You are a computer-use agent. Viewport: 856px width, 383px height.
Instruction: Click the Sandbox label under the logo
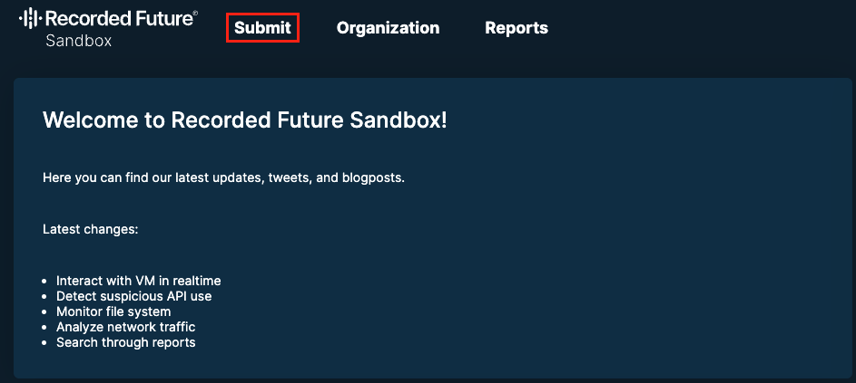pyautogui.click(x=79, y=41)
